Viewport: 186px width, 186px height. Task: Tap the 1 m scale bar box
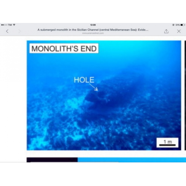(167, 142)
